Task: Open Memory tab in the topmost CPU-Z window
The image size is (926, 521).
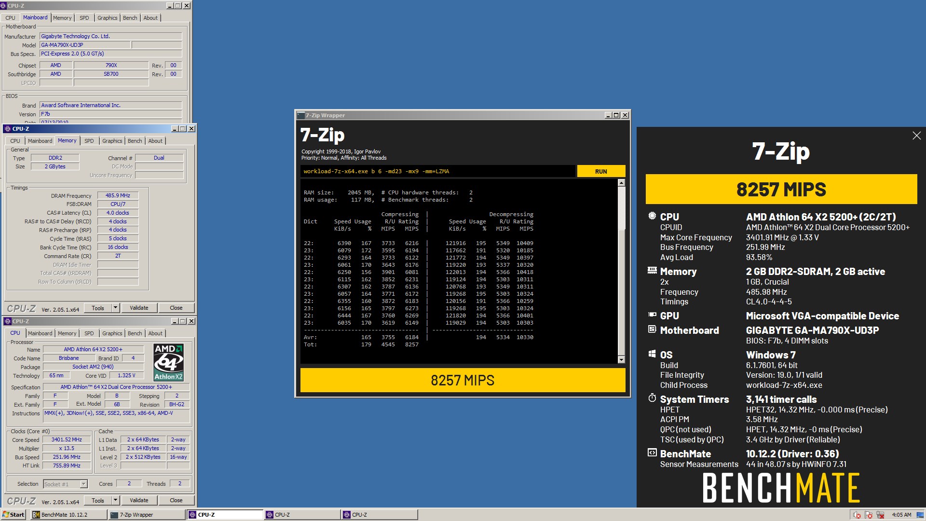Action: pos(62,18)
